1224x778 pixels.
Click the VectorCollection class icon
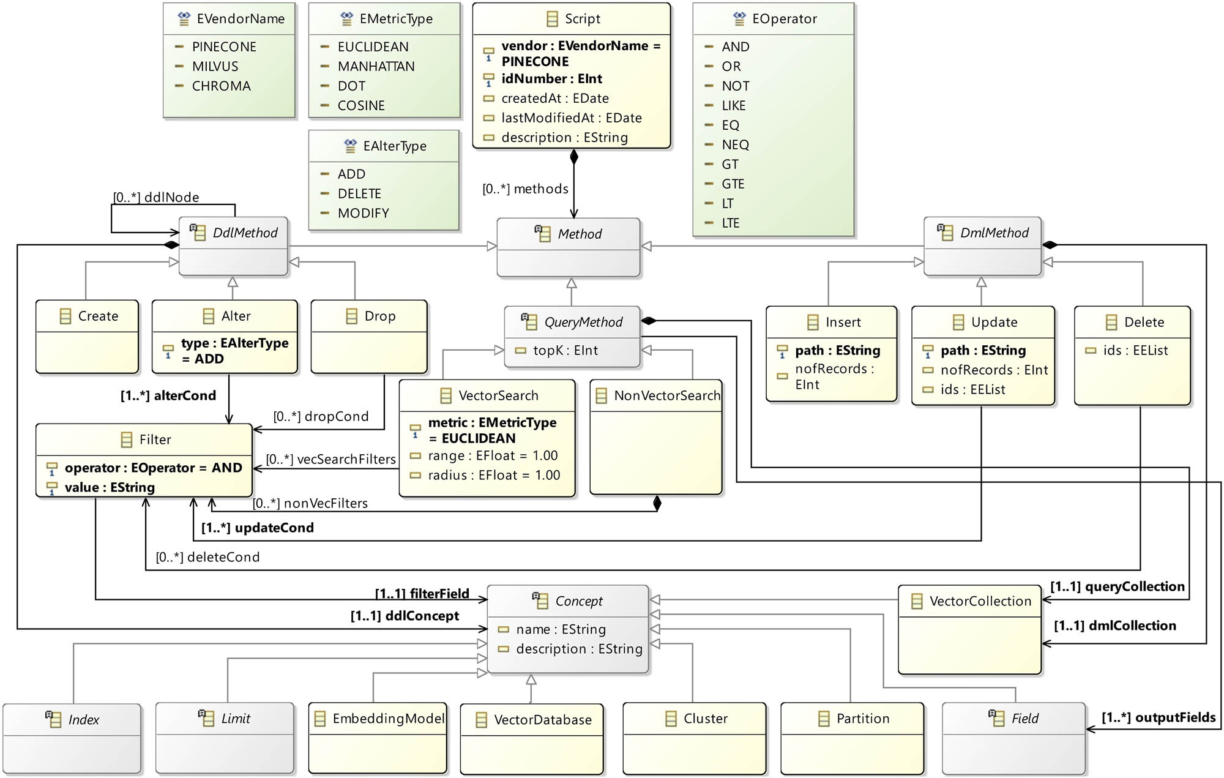[x=917, y=601]
